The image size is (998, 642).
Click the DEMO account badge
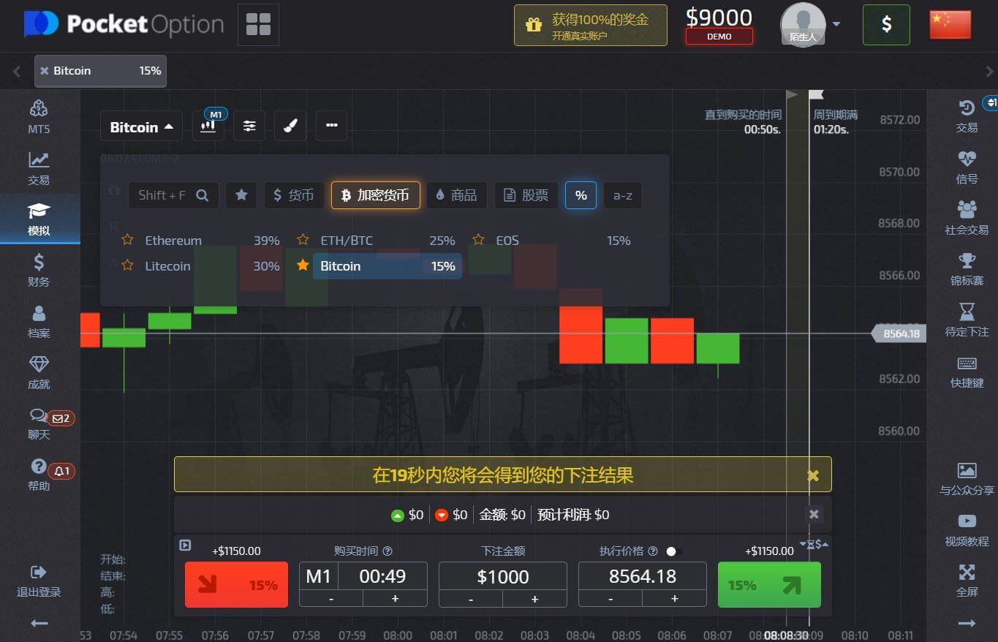pos(719,37)
